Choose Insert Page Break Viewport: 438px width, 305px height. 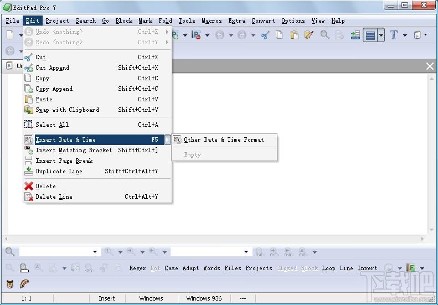(97, 161)
